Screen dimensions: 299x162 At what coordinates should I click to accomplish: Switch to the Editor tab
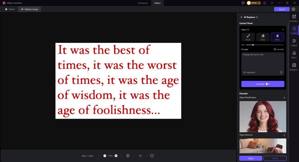click(x=157, y=3)
